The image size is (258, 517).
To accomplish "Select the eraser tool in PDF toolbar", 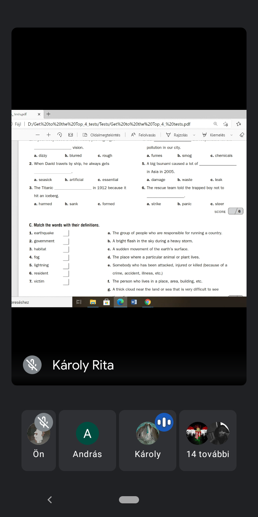I will tap(242, 135).
